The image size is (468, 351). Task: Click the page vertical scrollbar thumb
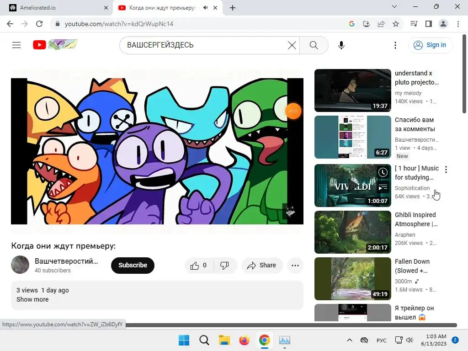point(464,74)
